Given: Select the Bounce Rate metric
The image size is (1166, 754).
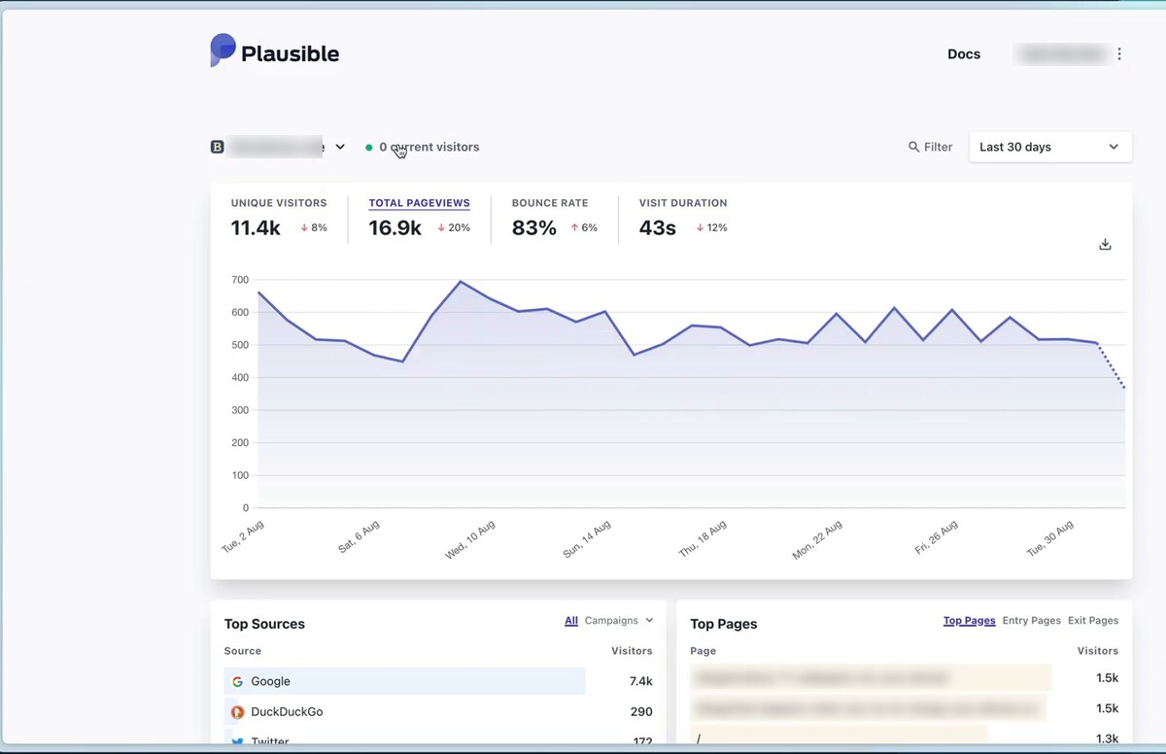Looking at the screenshot, I should pyautogui.click(x=550, y=203).
